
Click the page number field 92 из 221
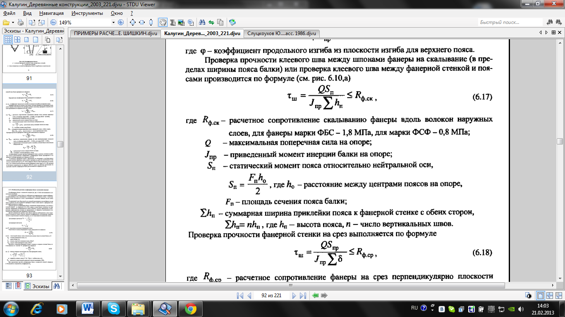pyautogui.click(x=271, y=296)
